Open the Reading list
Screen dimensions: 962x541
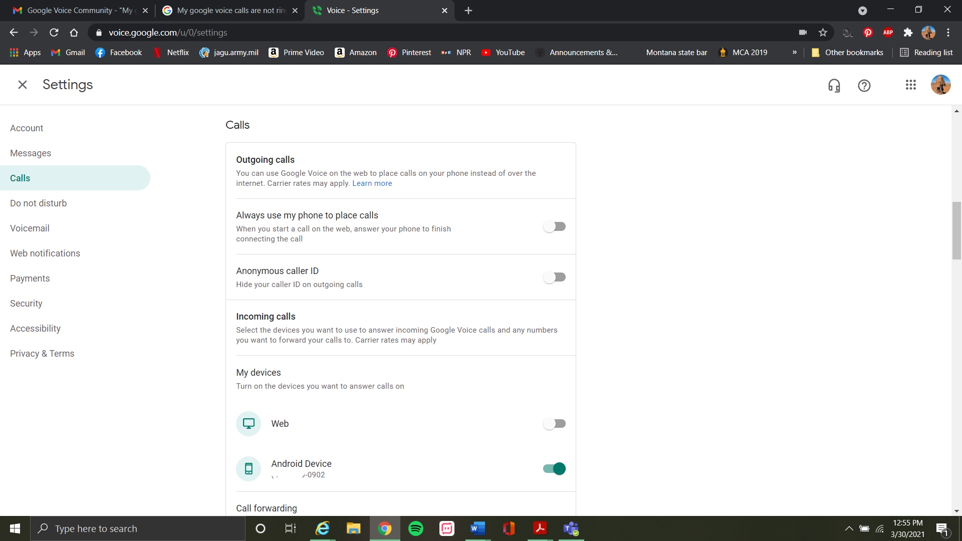926,53
